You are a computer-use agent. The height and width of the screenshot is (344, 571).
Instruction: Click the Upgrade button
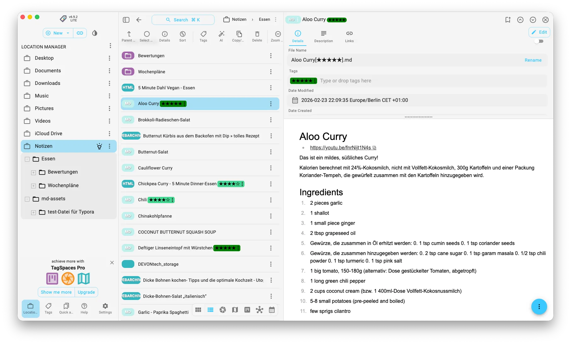[86, 292]
